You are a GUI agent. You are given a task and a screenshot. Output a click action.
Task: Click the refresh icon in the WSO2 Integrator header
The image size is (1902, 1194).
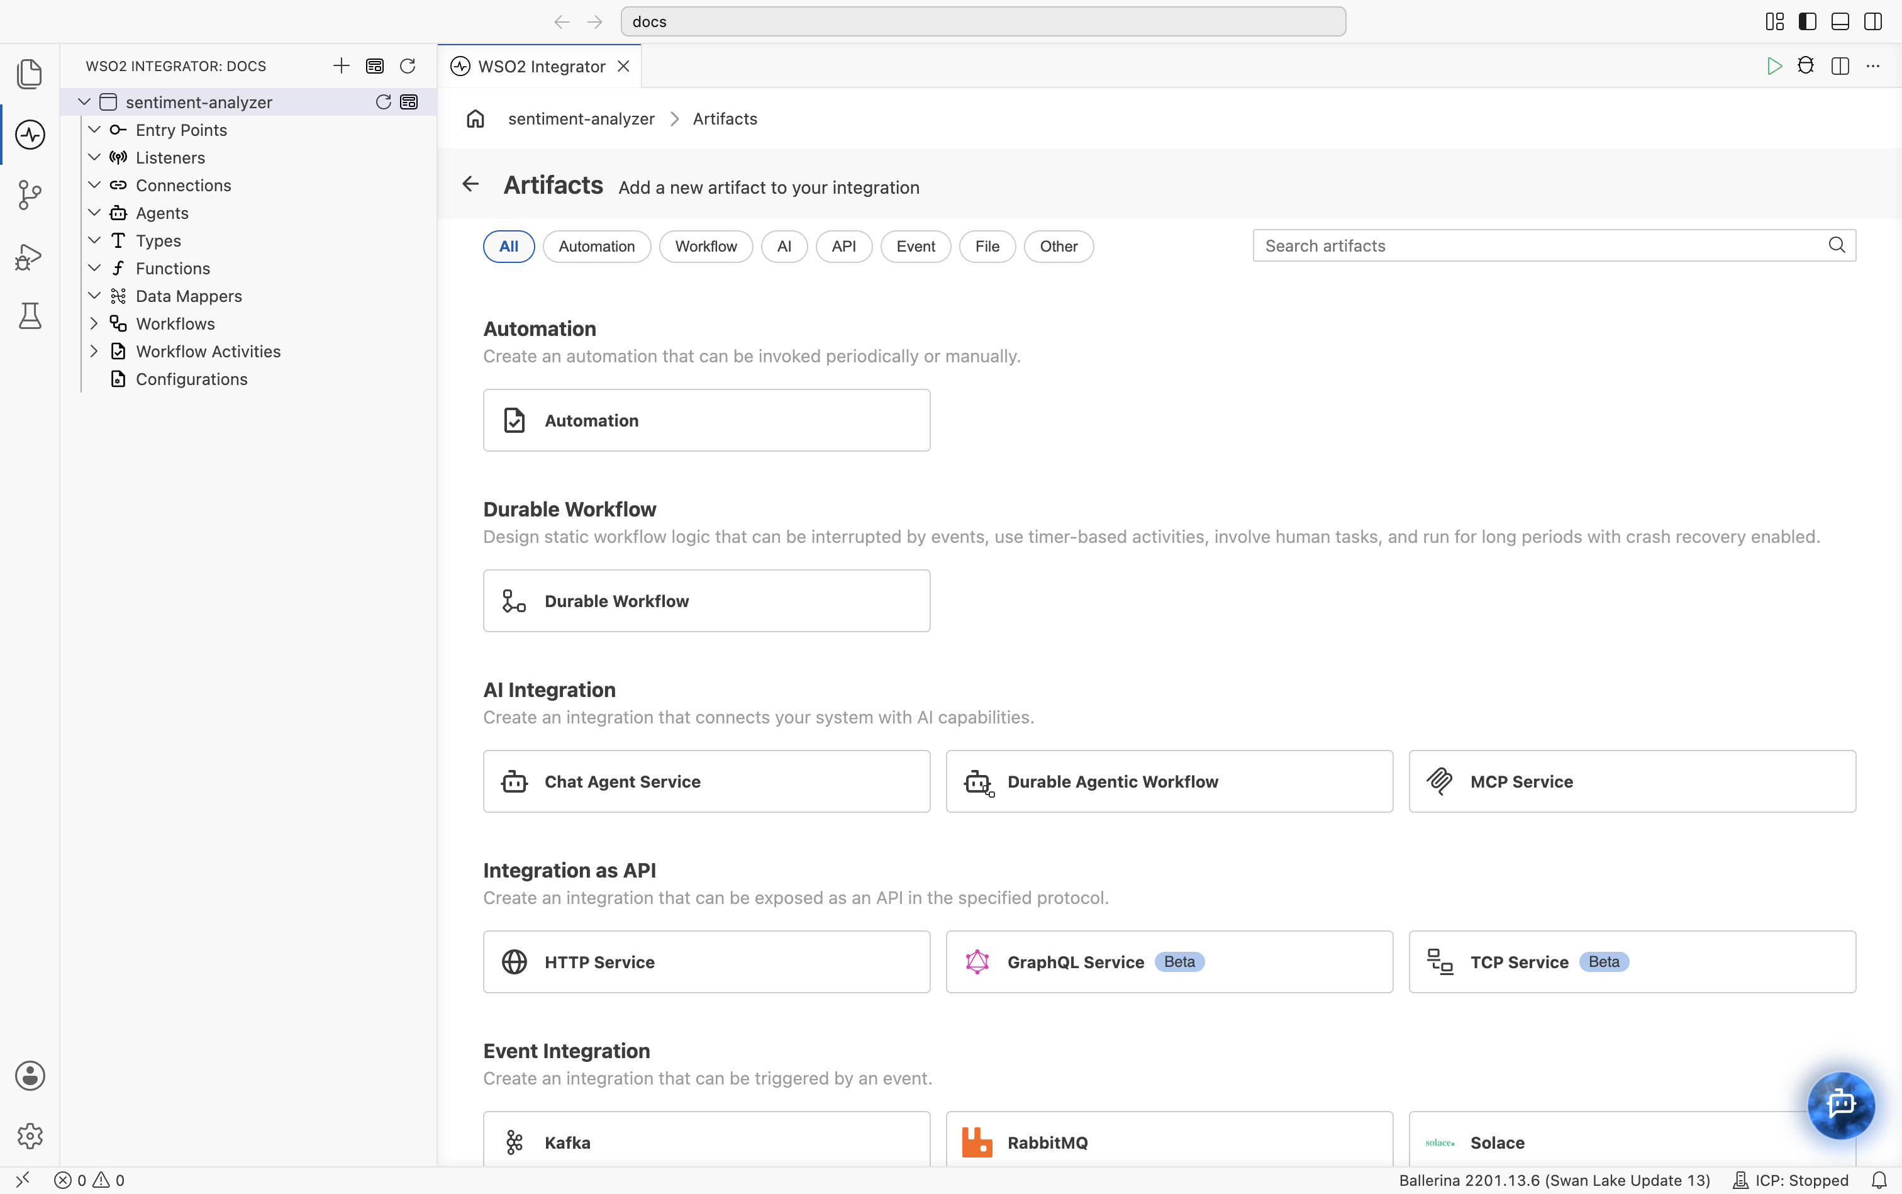[408, 65]
